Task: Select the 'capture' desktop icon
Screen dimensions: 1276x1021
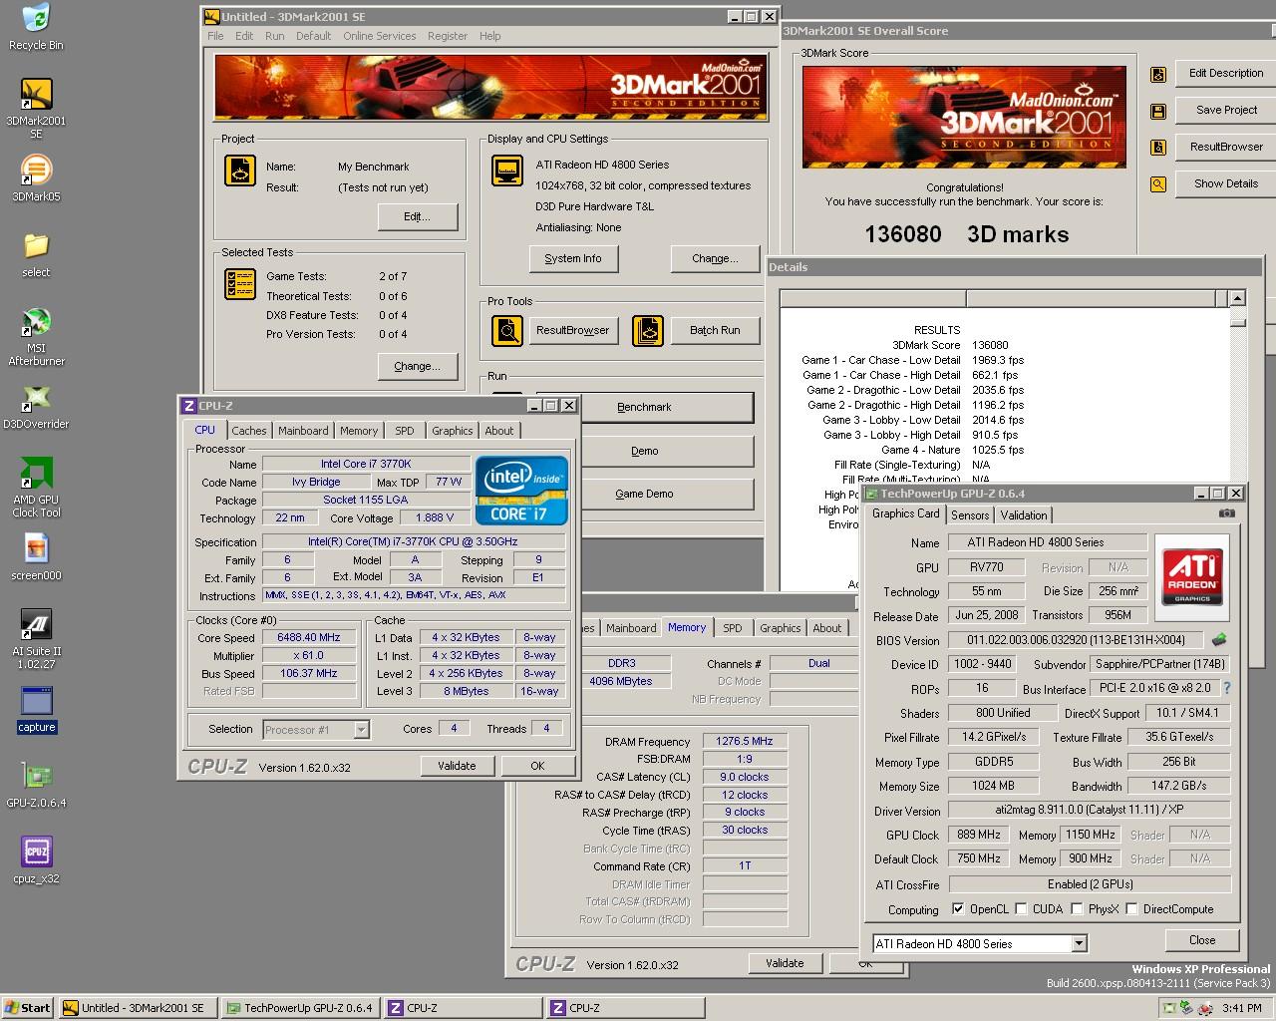Action: click(x=36, y=709)
